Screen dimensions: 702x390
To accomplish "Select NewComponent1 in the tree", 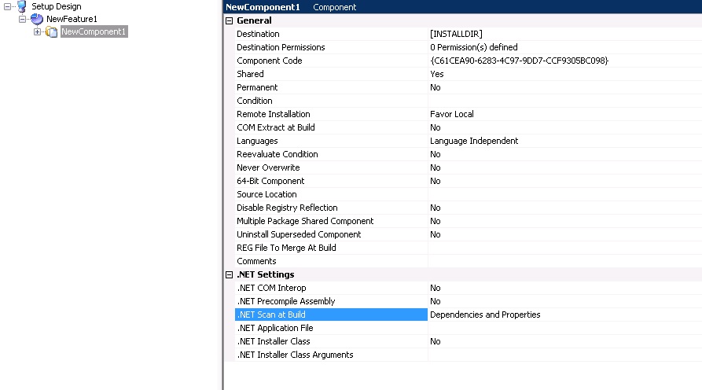I will tap(93, 31).
